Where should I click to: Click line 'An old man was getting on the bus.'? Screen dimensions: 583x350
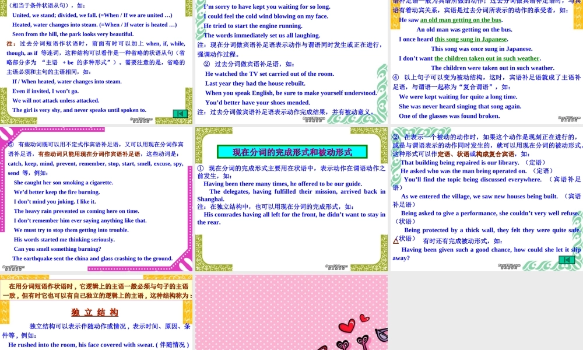(x=465, y=30)
